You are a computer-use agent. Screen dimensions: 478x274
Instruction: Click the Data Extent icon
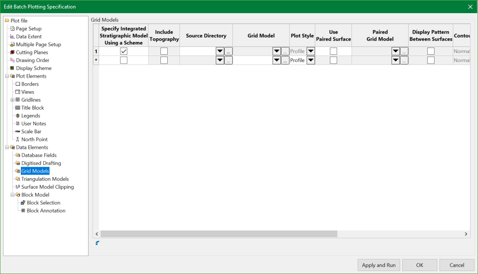(x=12, y=36)
